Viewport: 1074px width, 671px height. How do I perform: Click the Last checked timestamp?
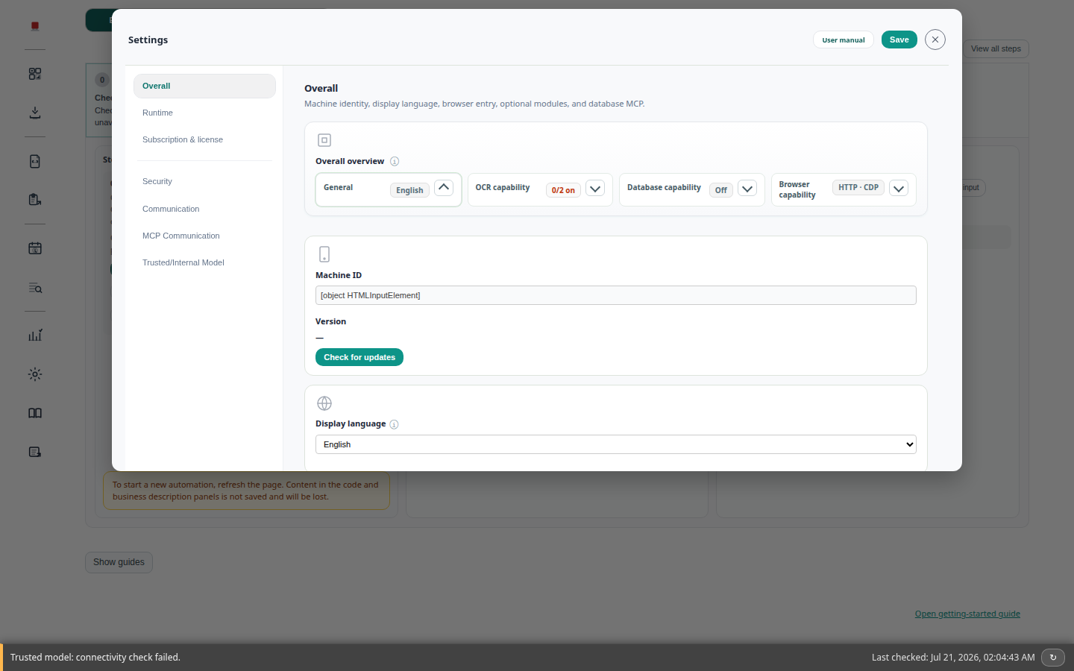953,658
